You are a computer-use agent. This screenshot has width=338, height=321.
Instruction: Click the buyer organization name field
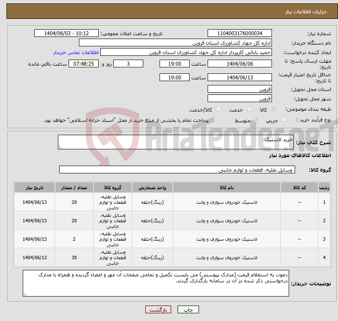point(175,43)
